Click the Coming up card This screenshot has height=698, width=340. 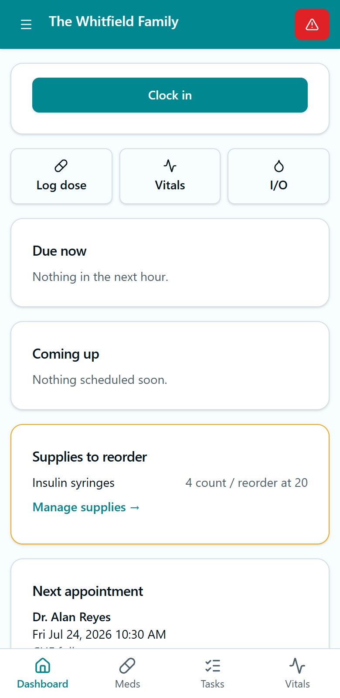click(x=170, y=366)
